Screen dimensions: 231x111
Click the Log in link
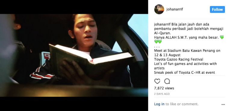(159, 104)
